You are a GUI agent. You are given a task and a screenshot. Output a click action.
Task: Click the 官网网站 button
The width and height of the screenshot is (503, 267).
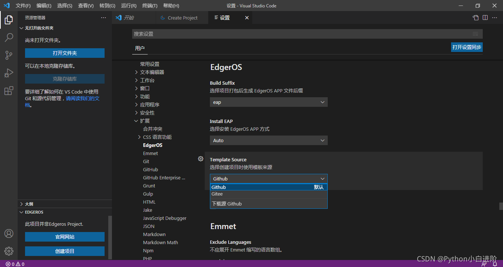tap(65, 237)
